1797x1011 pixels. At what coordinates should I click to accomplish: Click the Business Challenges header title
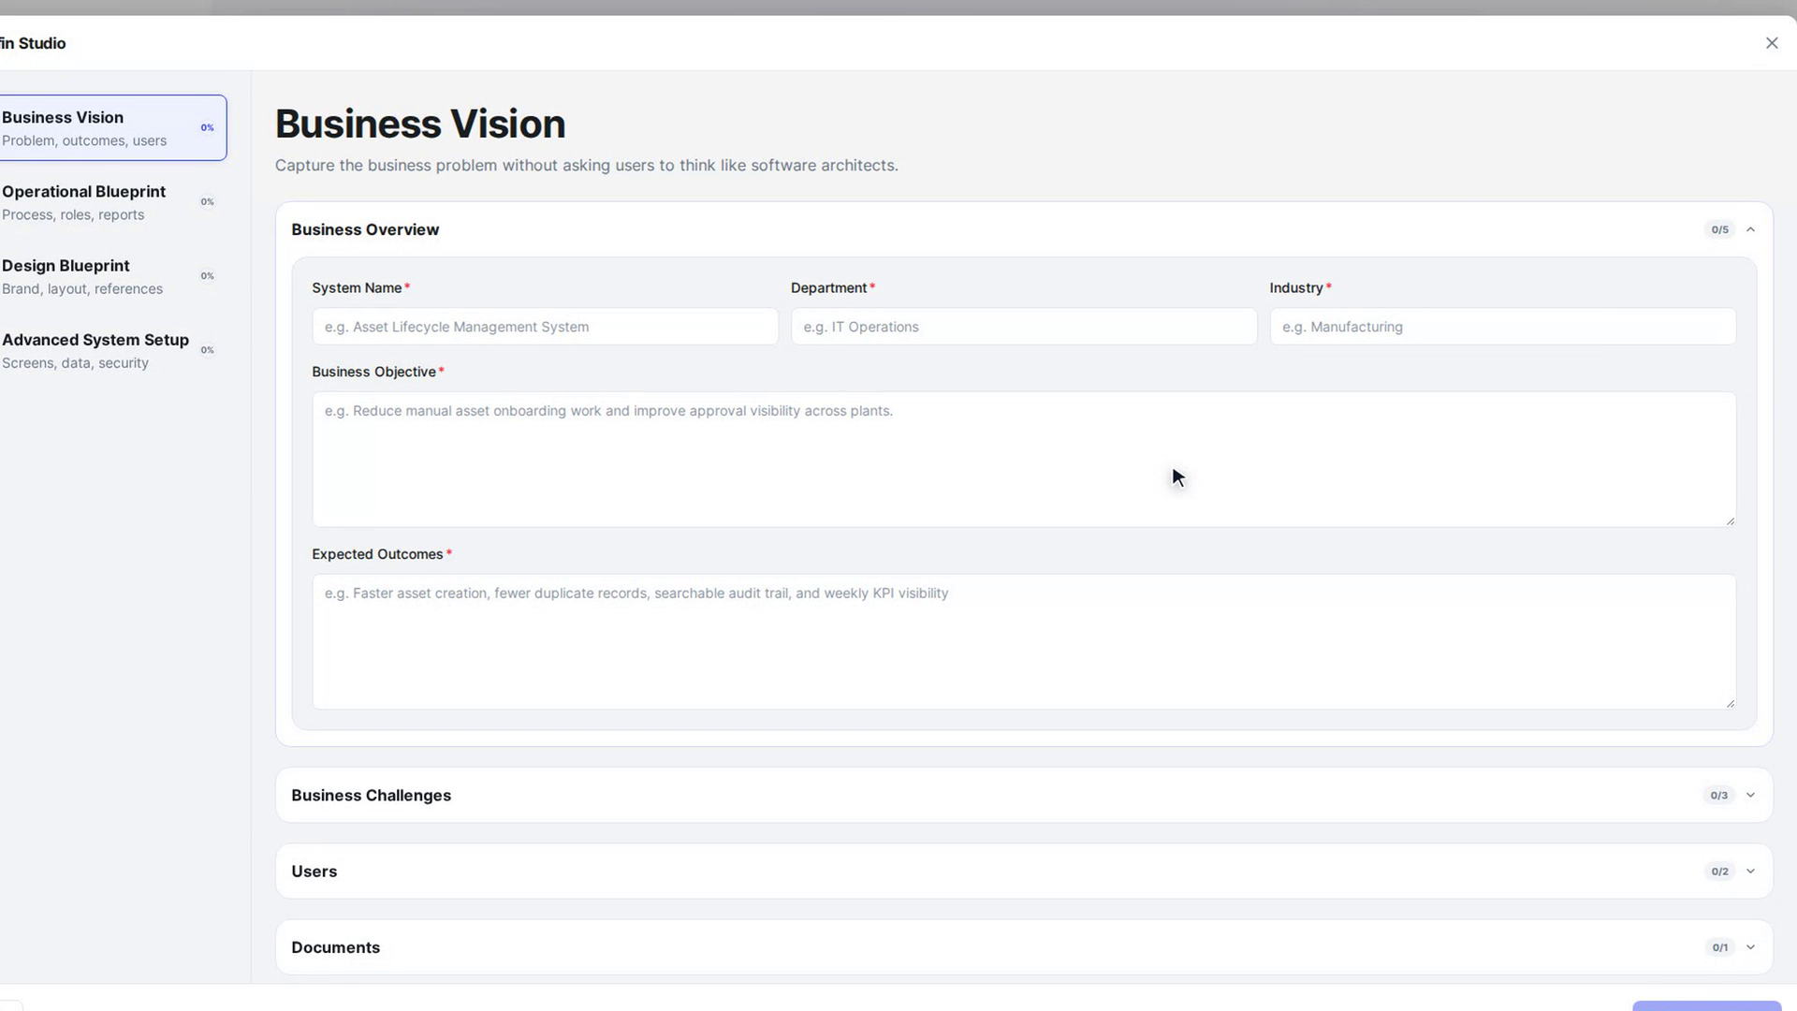371,795
